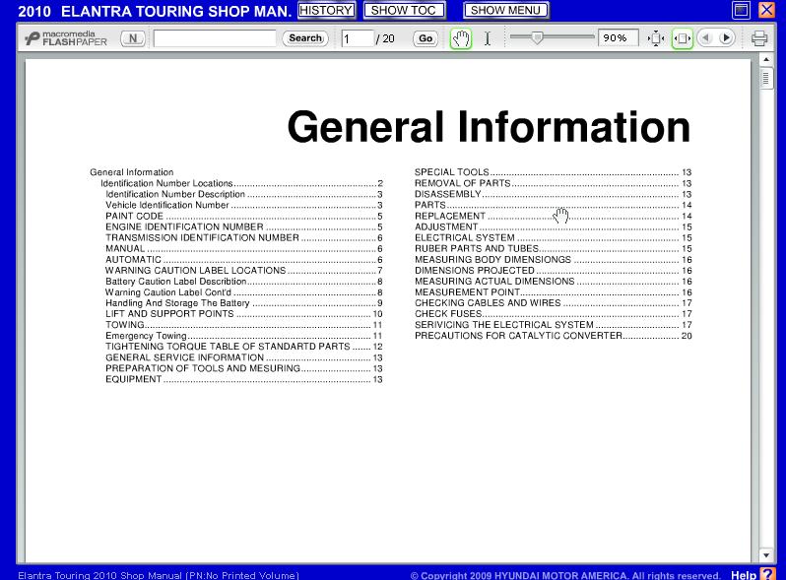
Task: Click 'AUTOMATIC' entry
Action: click(243, 260)
